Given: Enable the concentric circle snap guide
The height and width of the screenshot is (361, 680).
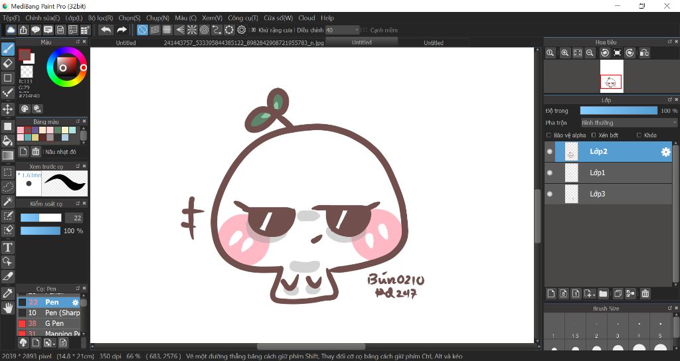Looking at the screenshot, I should coord(205,30).
